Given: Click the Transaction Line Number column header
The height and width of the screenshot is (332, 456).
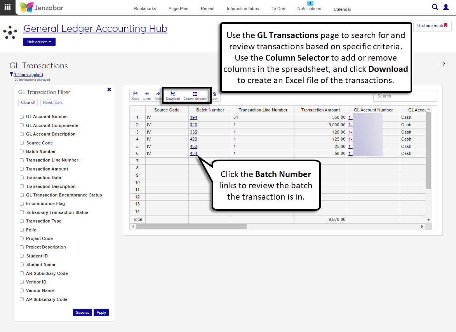Looking at the screenshot, I should [263, 110].
